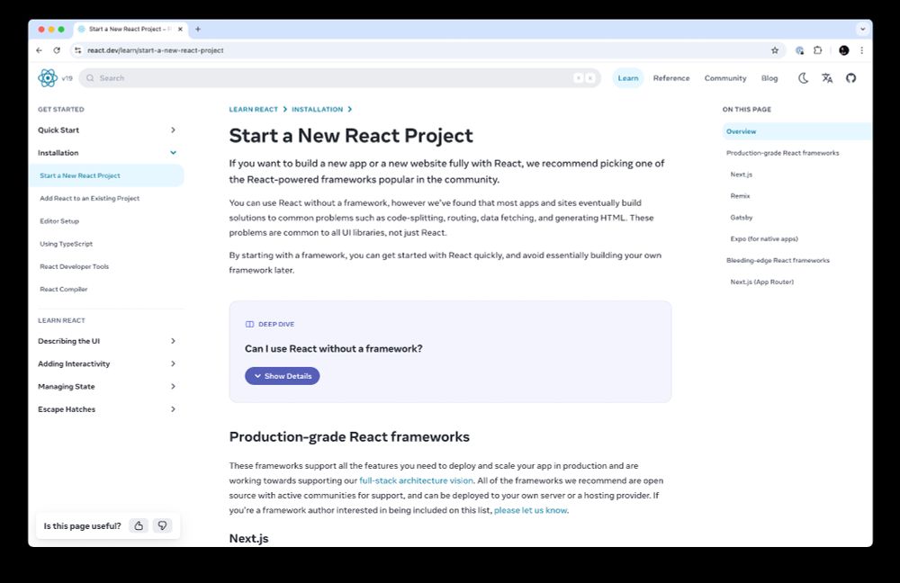Open the Learn nav tab
The width and height of the screenshot is (900, 583).
pyautogui.click(x=628, y=78)
